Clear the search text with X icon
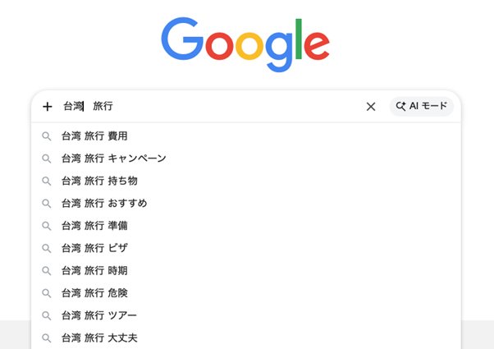494x349 pixels. [x=371, y=106]
